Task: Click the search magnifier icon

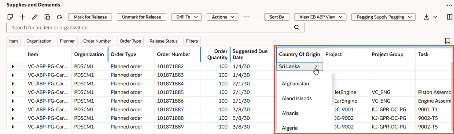Action: pyautogui.click(x=297, y=27)
